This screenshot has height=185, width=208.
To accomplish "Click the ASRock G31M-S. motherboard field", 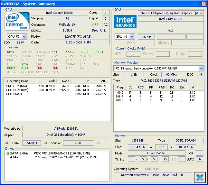I will [x=66, y=129].
